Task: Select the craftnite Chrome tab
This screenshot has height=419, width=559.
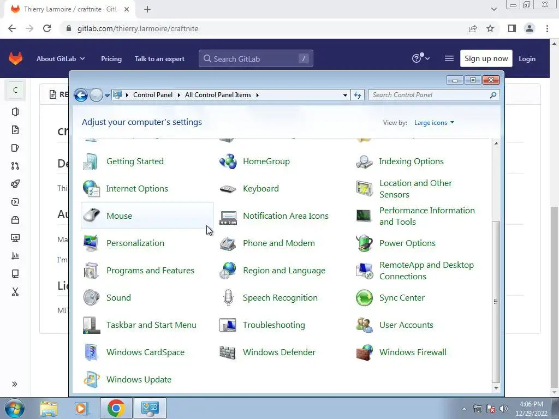Action: click(69, 9)
